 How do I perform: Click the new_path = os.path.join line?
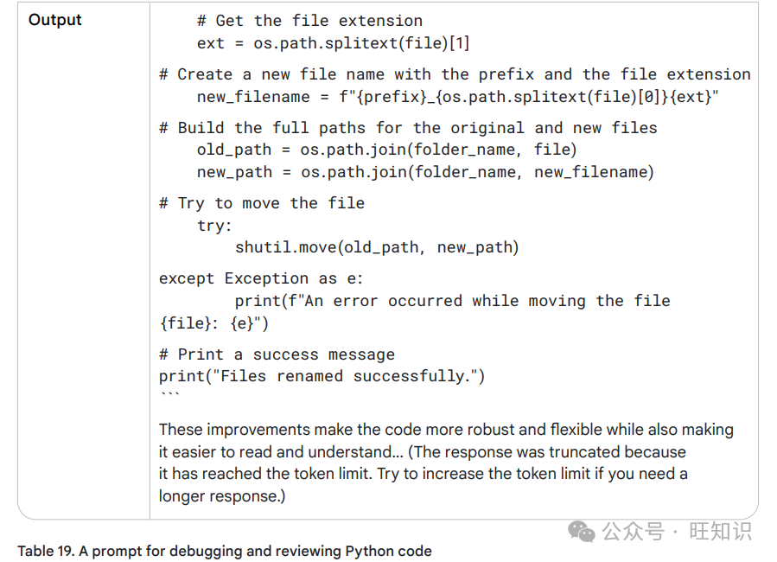point(425,172)
